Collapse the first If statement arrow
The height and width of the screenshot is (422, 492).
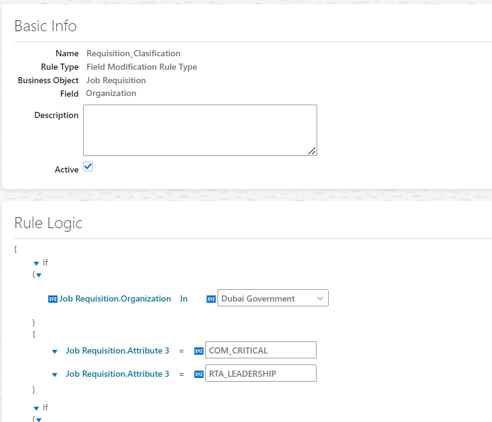(x=37, y=263)
